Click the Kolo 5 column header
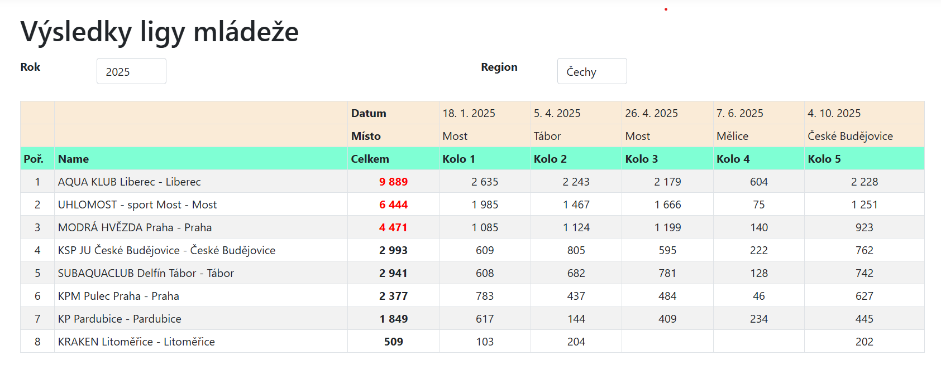Image resolution: width=941 pixels, height=365 pixels. [x=824, y=159]
